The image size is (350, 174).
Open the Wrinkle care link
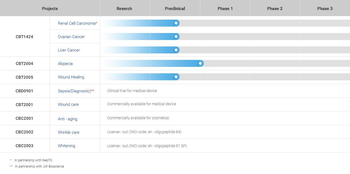(69, 132)
